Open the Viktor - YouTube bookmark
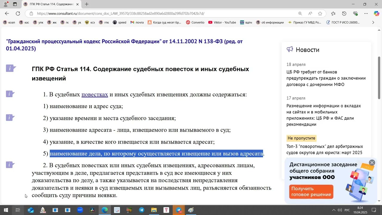This screenshot has height=215, width=382. pos(222,22)
